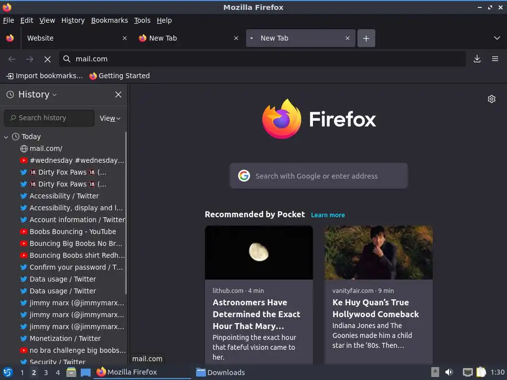Switch to the Website tab
Screen dimensions: 507x380
pos(76,38)
